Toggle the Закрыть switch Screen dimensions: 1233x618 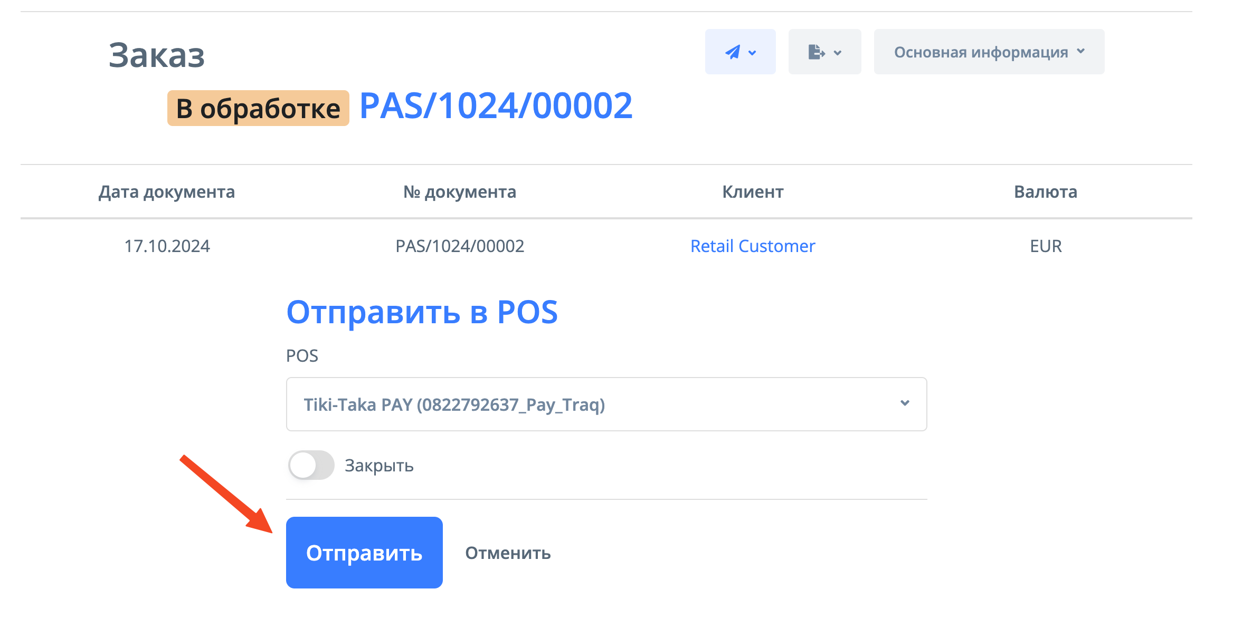pyautogui.click(x=311, y=465)
